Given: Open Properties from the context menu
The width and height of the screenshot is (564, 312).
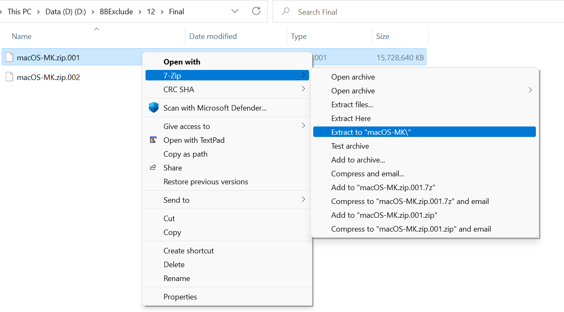Looking at the screenshot, I should [x=180, y=297].
